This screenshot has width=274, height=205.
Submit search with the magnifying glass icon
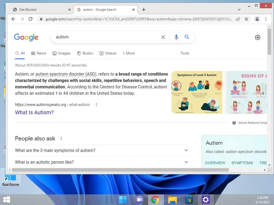pos(187,37)
